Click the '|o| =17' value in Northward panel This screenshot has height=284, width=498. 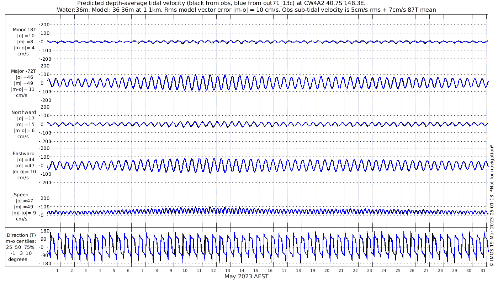pos(26,118)
